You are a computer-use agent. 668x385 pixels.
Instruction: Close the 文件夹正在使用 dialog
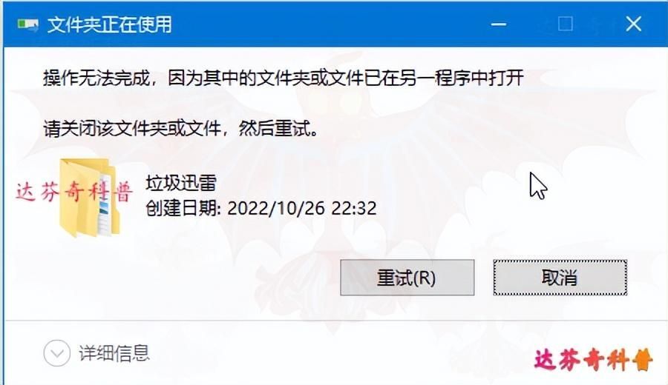(634, 24)
